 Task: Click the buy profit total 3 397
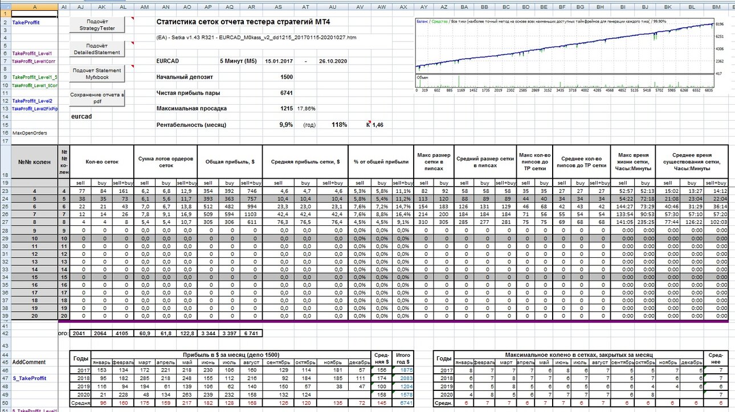click(230, 333)
